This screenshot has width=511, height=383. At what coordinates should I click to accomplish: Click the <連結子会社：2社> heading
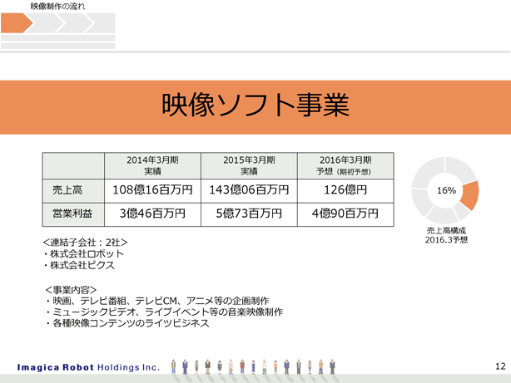pyautogui.click(x=85, y=243)
